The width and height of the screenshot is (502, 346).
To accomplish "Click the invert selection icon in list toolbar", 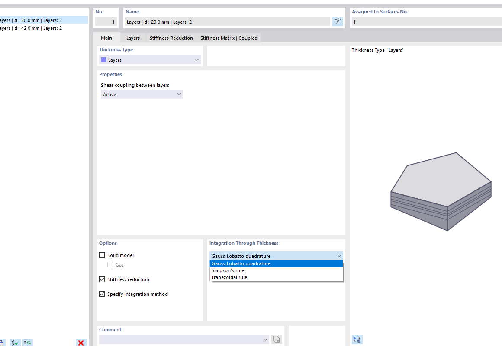I will click(x=27, y=343).
